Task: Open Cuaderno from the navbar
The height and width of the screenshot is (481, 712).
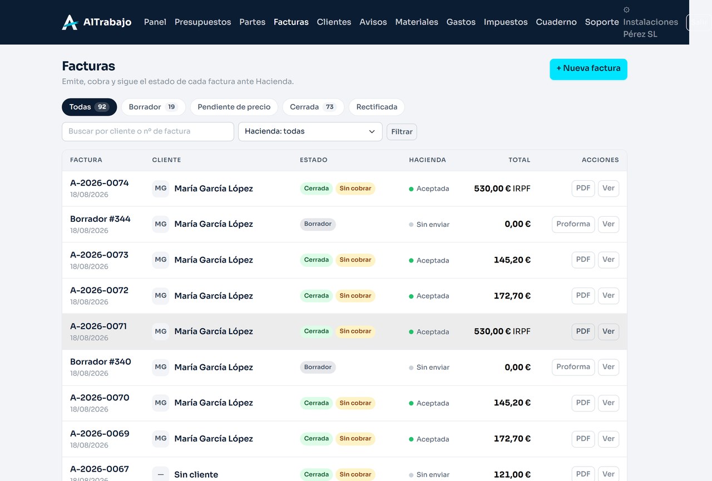Action: coord(556,22)
